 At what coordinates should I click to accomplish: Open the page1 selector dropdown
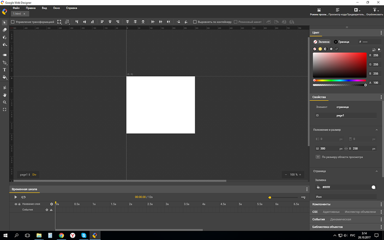click(25, 174)
